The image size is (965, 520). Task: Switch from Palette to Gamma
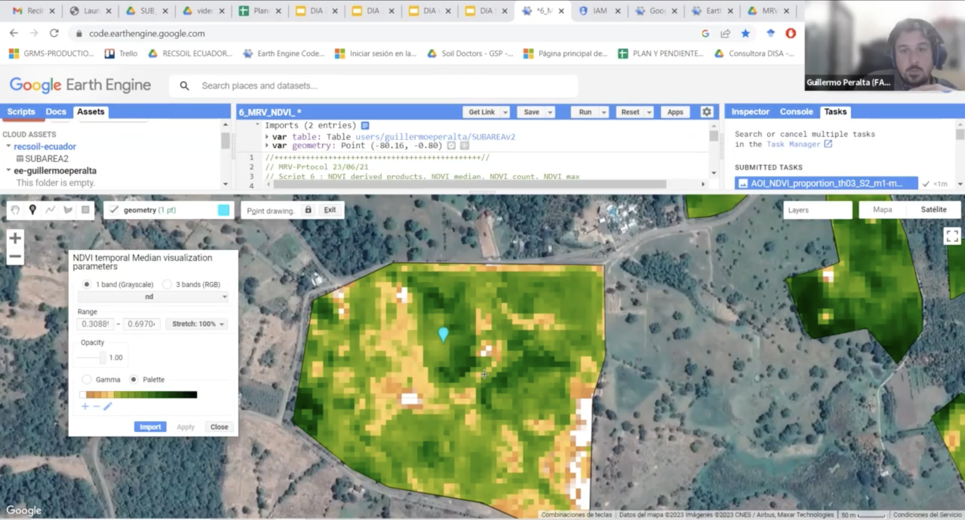(87, 379)
